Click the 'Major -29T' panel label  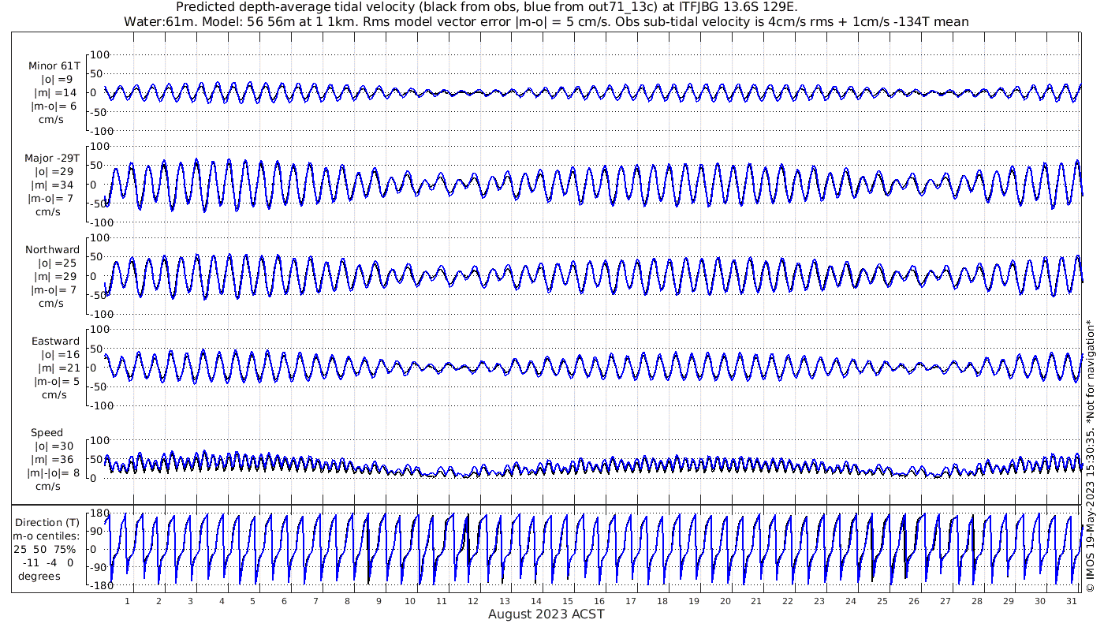point(52,158)
